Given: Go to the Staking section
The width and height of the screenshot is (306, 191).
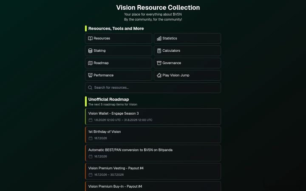Looking at the screenshot, I should [119, 51].
